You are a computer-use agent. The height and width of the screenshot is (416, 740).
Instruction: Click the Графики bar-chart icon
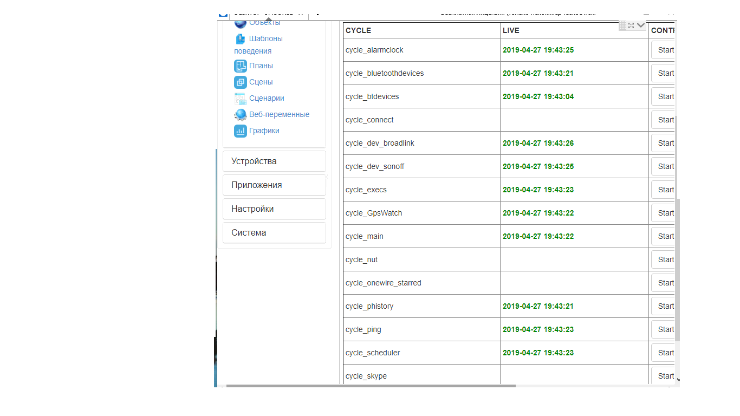click(241, 131)
